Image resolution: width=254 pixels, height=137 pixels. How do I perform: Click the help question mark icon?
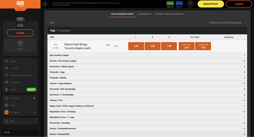190,4
